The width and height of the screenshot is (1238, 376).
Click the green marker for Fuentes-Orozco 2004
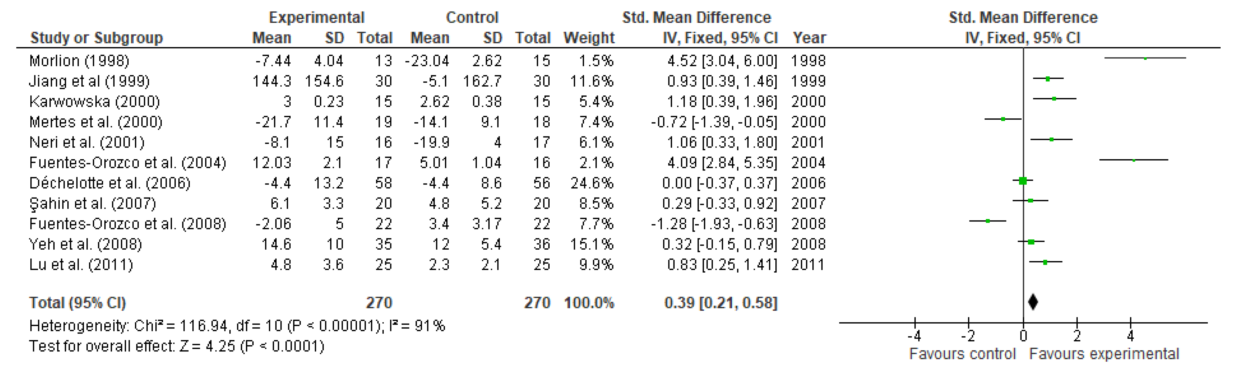pyautogui.click(x=1134, y=160)
